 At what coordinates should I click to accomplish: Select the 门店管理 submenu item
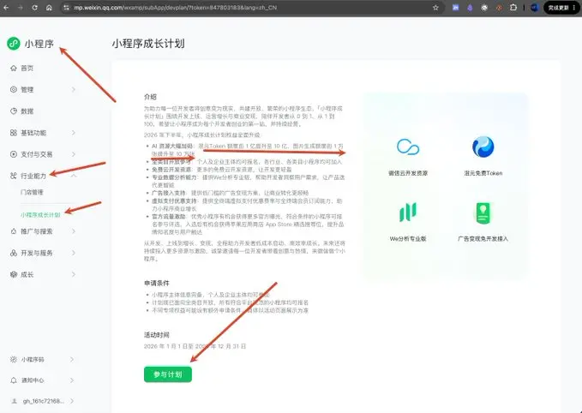pyautogui.click(x=32, y=192)
